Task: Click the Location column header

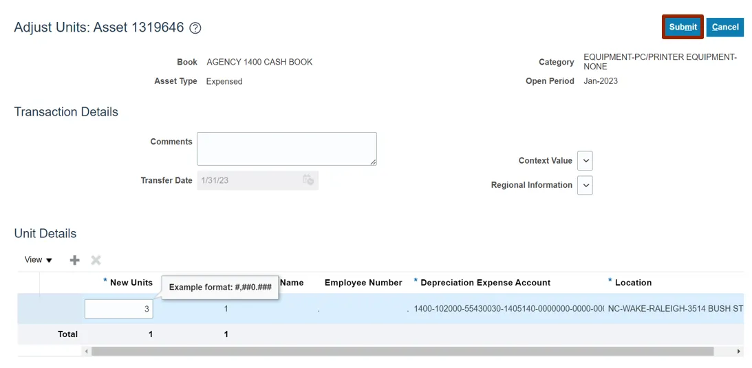Action: click(630, 283)
